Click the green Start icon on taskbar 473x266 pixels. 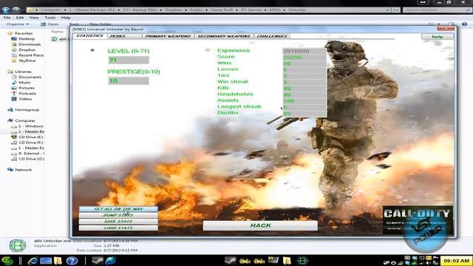pyautogui.click(x=7, y=261)
